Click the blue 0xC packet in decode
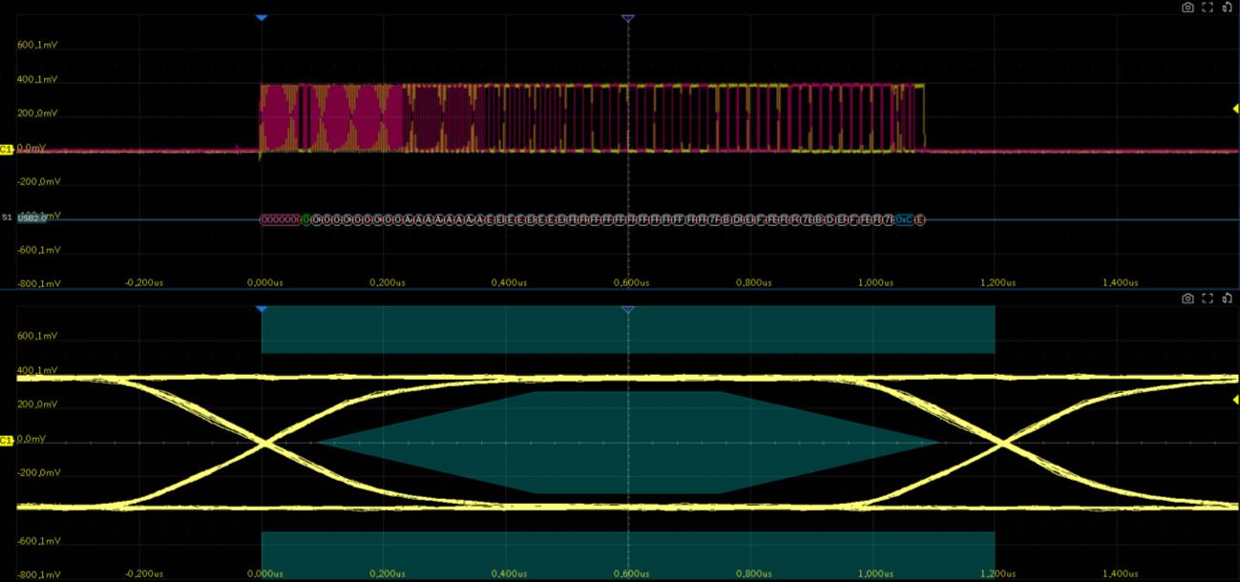Viewport: 1240px width, 582px height. coord(903,219)
